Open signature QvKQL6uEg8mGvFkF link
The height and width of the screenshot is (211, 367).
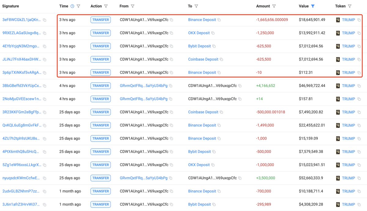click(21, 125)
